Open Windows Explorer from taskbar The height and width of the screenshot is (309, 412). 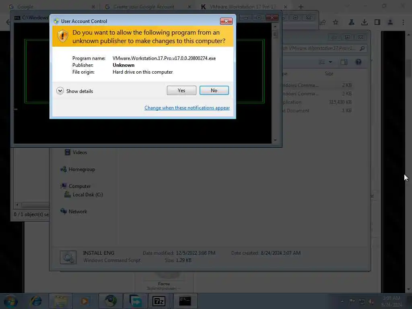pos(61,301)
